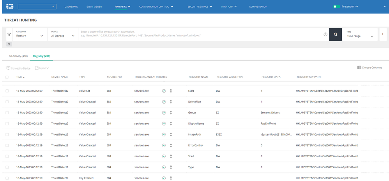Click the Fortinet logo icon
389x181 pixels.
pyautogui.click(x=10, y=7)
